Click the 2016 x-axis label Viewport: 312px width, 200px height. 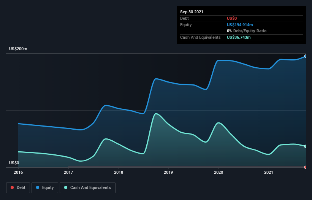point(18,172)
